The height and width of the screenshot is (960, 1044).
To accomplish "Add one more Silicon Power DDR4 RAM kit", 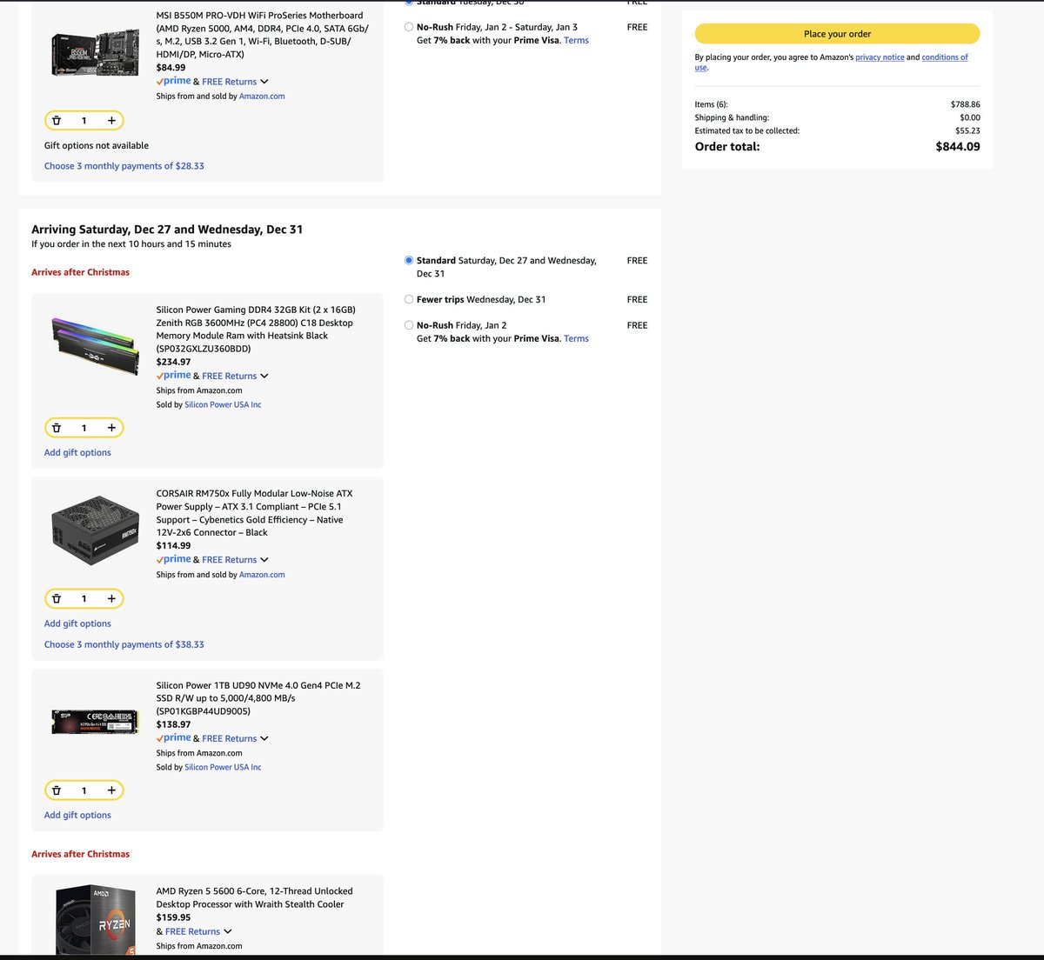I will pos(111,428).
